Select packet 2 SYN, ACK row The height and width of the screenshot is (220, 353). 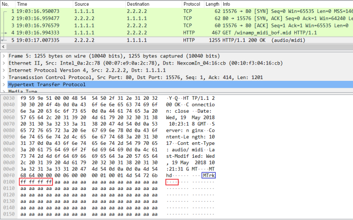click(x=176, y=19)
